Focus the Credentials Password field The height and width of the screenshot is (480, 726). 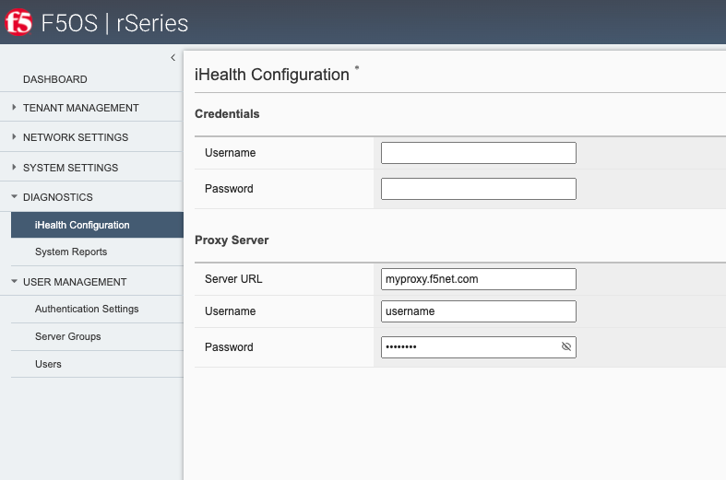[x=478, y=189]
